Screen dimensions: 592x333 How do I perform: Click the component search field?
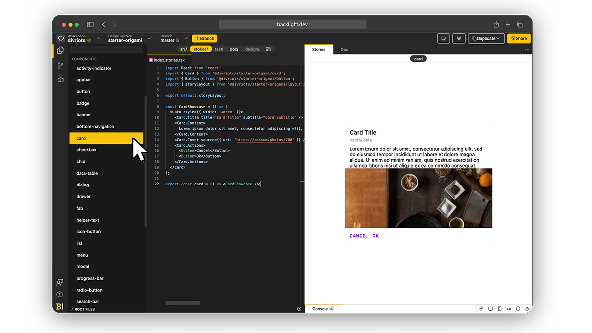[106, 50]
